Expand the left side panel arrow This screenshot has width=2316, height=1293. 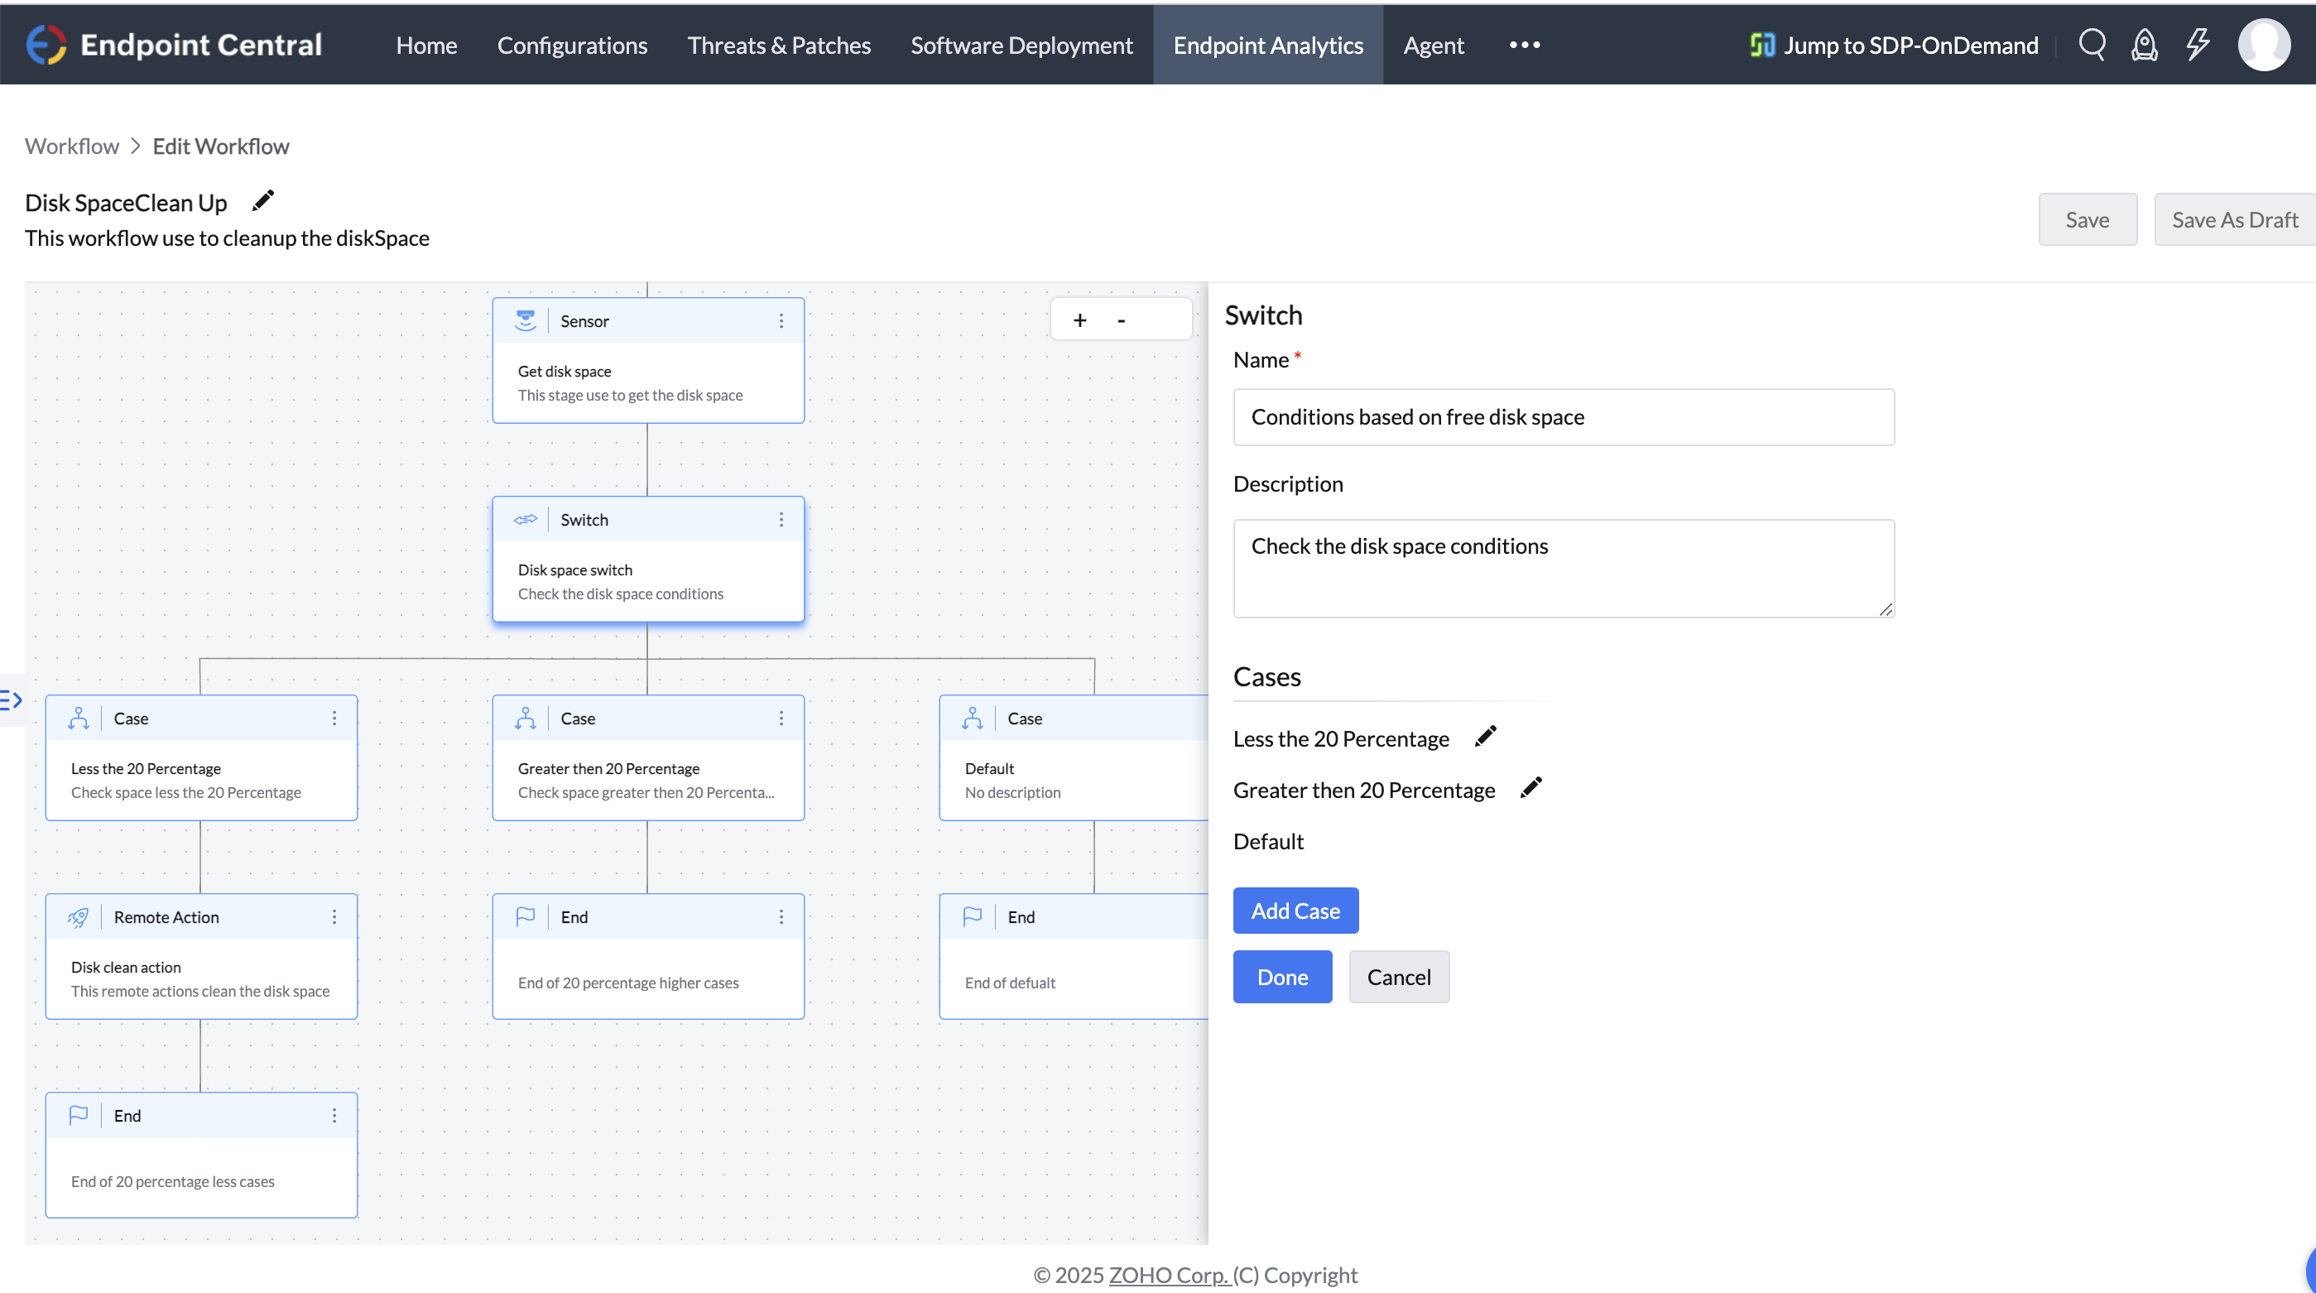pos(11,699)
